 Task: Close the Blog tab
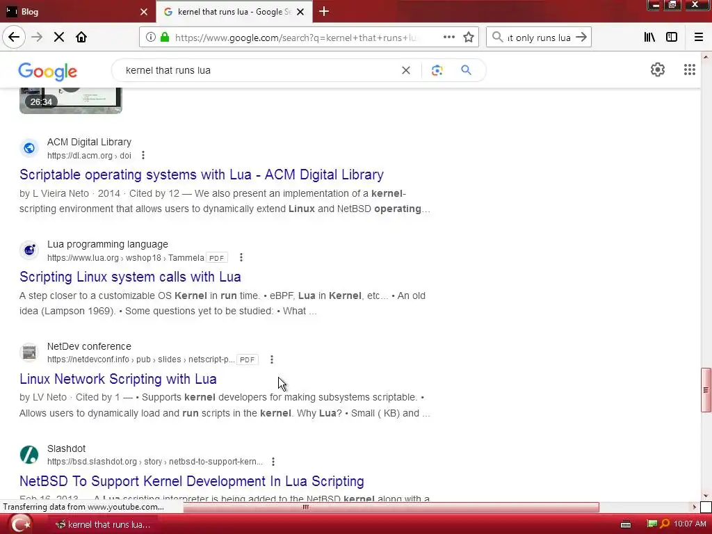coord(144,12)
